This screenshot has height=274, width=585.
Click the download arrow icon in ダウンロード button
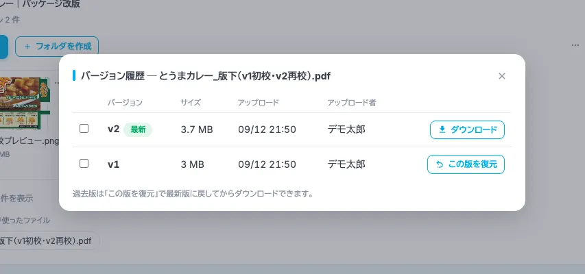(x=442, y=129)
